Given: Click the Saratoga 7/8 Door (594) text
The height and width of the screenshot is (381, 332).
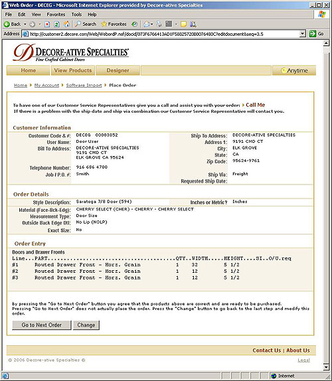Looking at the screenshot, I should (x=104, y=202).
